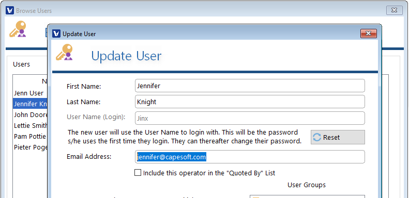Close the Update User dialog

[368, 34]
